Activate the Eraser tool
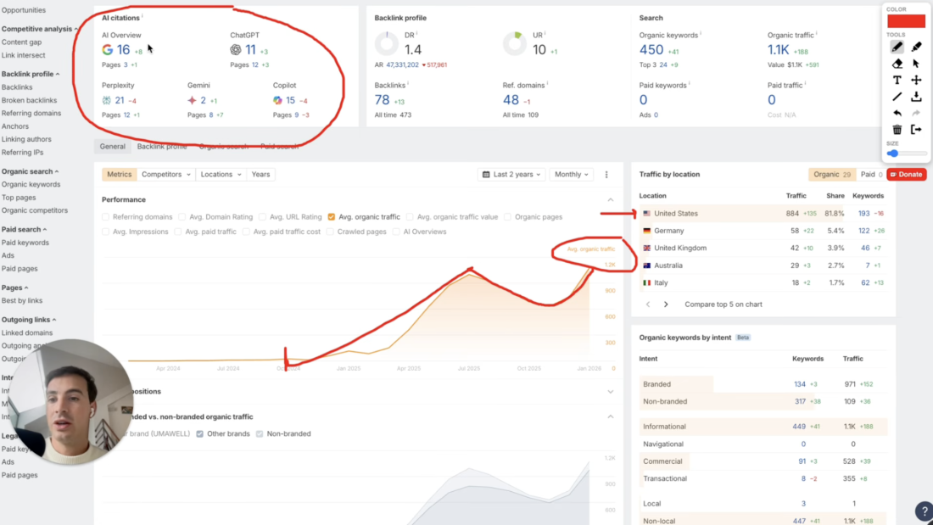The height and width of the screenshot is (525, 933). 897,65
